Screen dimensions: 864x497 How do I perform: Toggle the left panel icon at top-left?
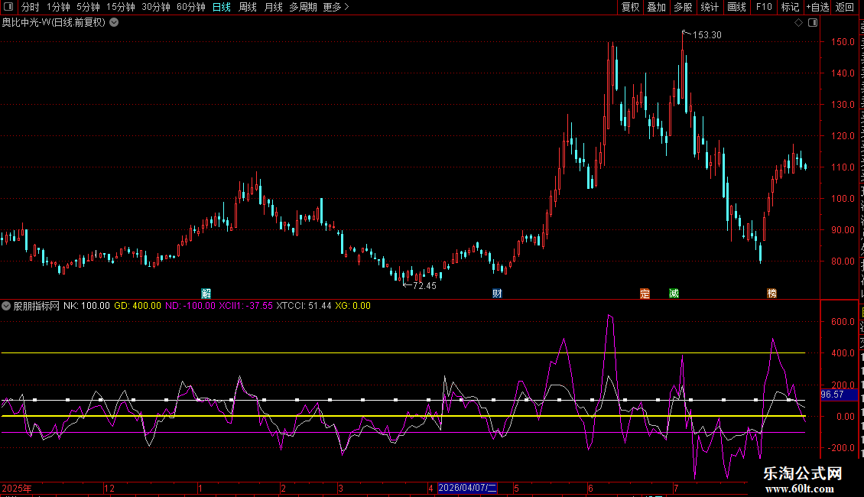[8, 7]
